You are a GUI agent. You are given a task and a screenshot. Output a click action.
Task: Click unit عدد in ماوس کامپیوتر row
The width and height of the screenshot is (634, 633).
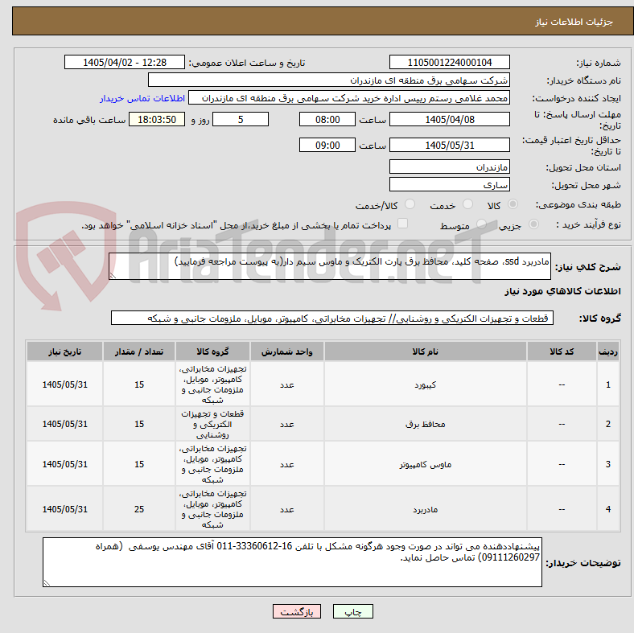click(x=286, y=463)
